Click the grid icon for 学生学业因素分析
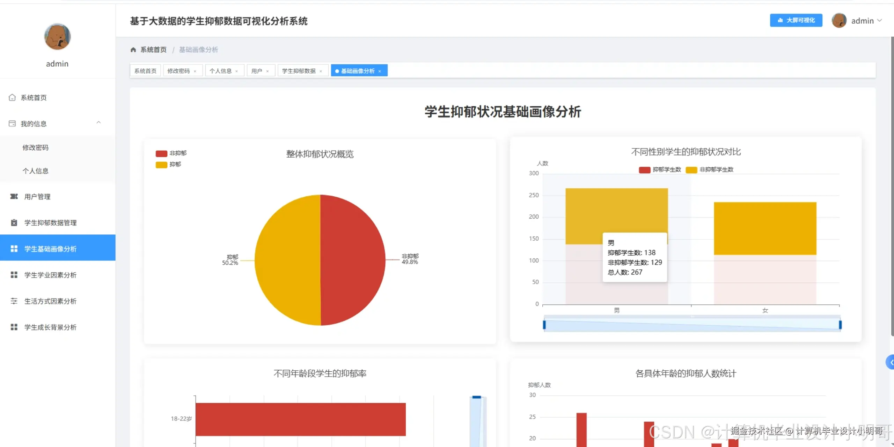The width and height of the screenshot is (894, 447). [14, 275]
